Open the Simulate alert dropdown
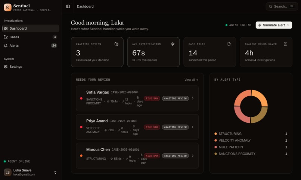This screenshot has height=180, width=301. pyautogui.click(x=274, y=25)
